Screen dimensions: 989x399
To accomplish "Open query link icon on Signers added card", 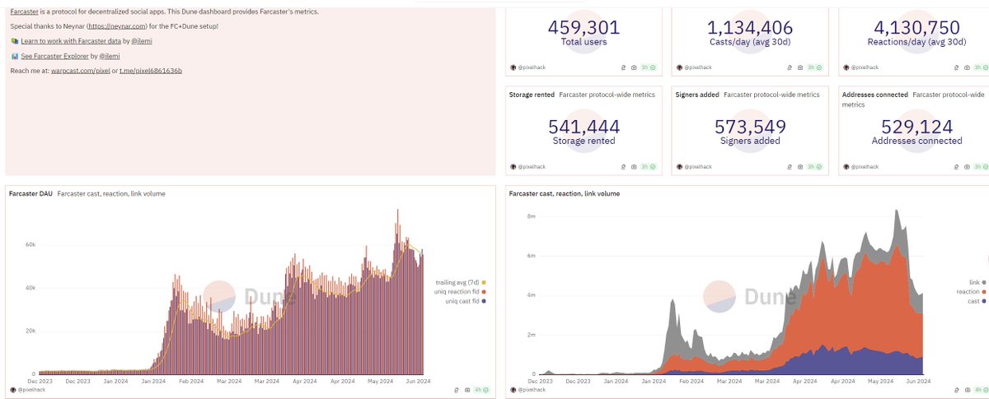I will [x=790, y=167].
